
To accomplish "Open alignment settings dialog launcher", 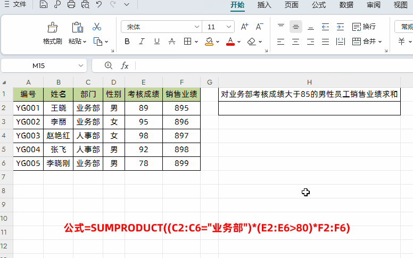I will (x=386, y=51).
